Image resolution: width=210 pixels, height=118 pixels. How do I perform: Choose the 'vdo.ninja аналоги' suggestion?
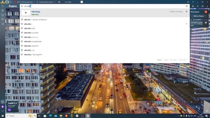click(x=105, y=46)
